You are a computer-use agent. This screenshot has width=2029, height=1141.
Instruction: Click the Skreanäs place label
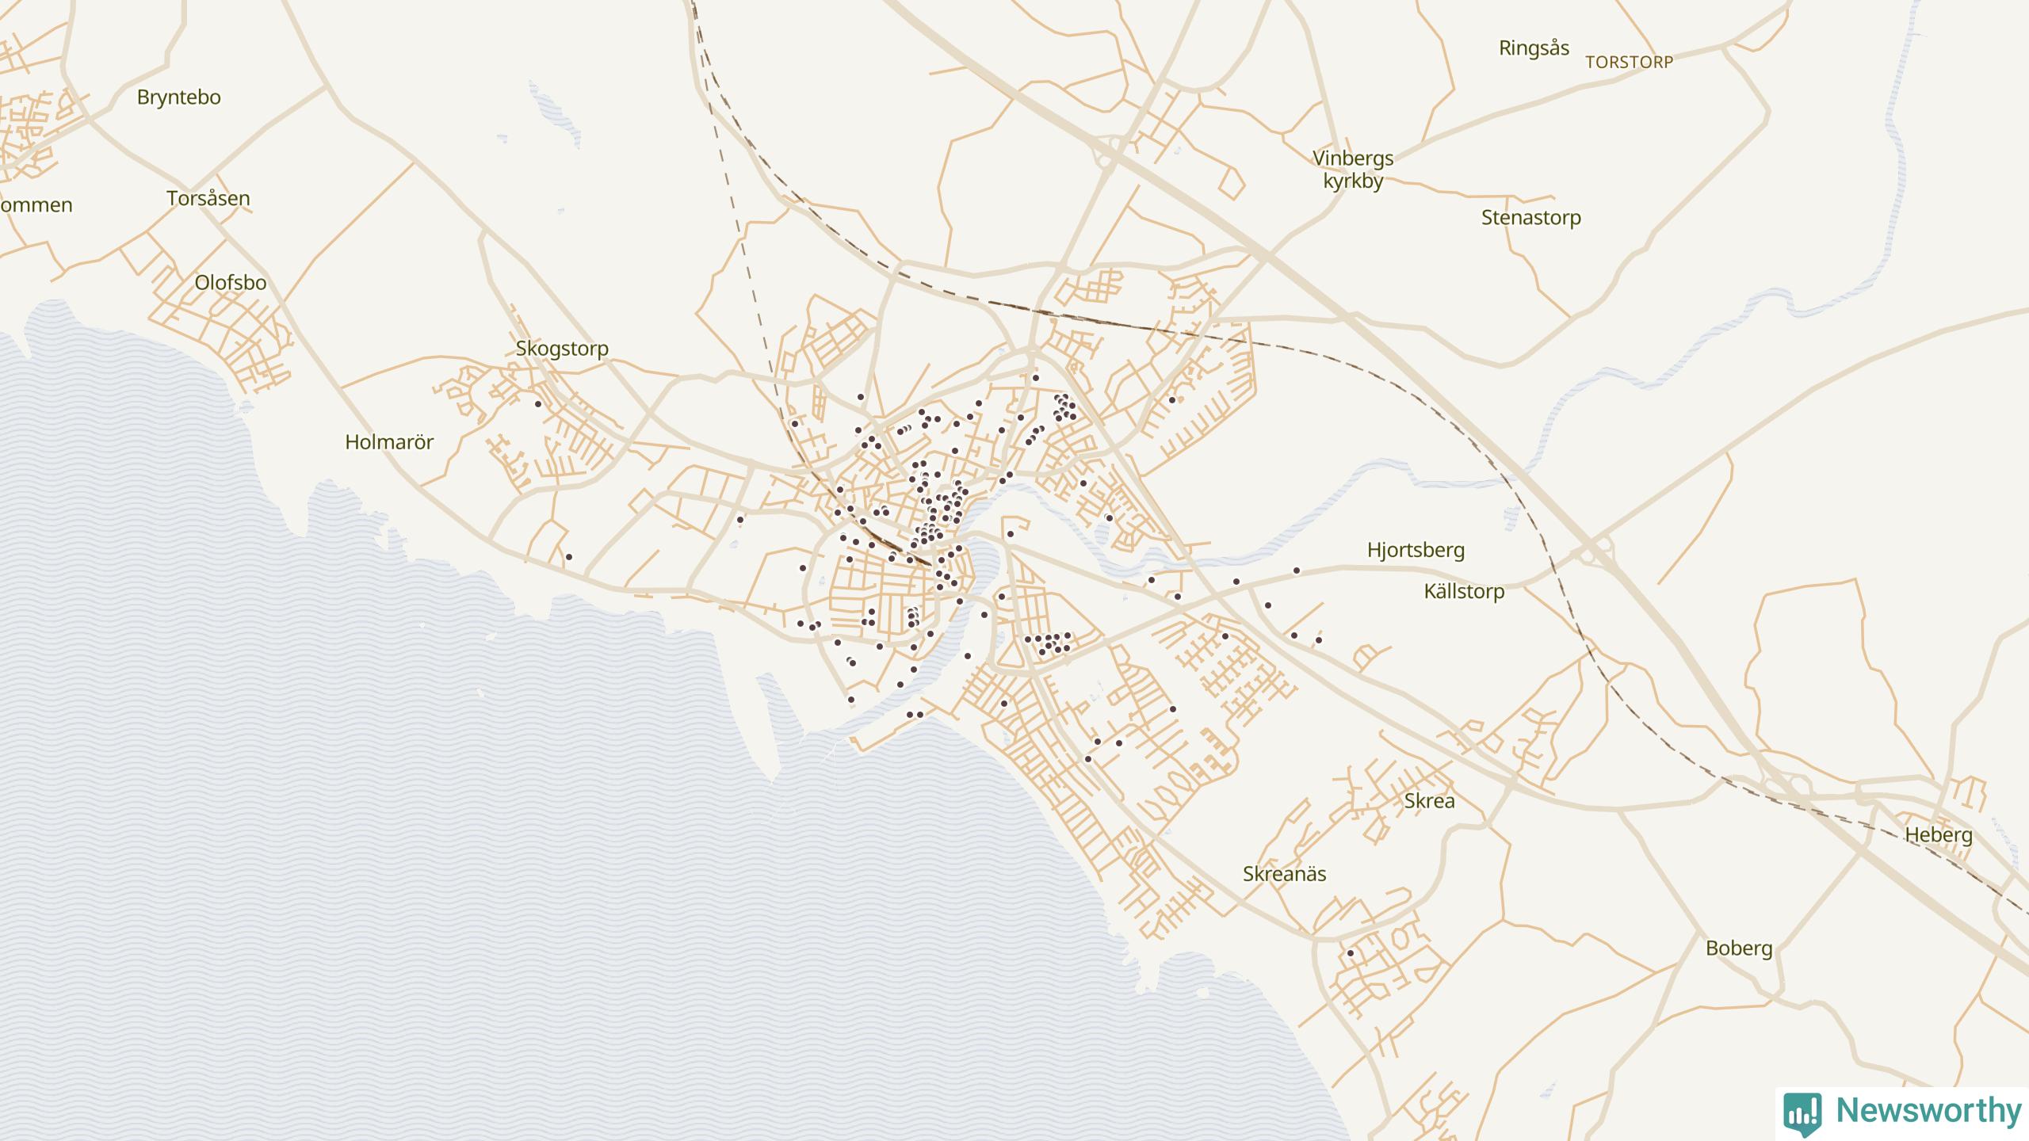coord(1284,874)
